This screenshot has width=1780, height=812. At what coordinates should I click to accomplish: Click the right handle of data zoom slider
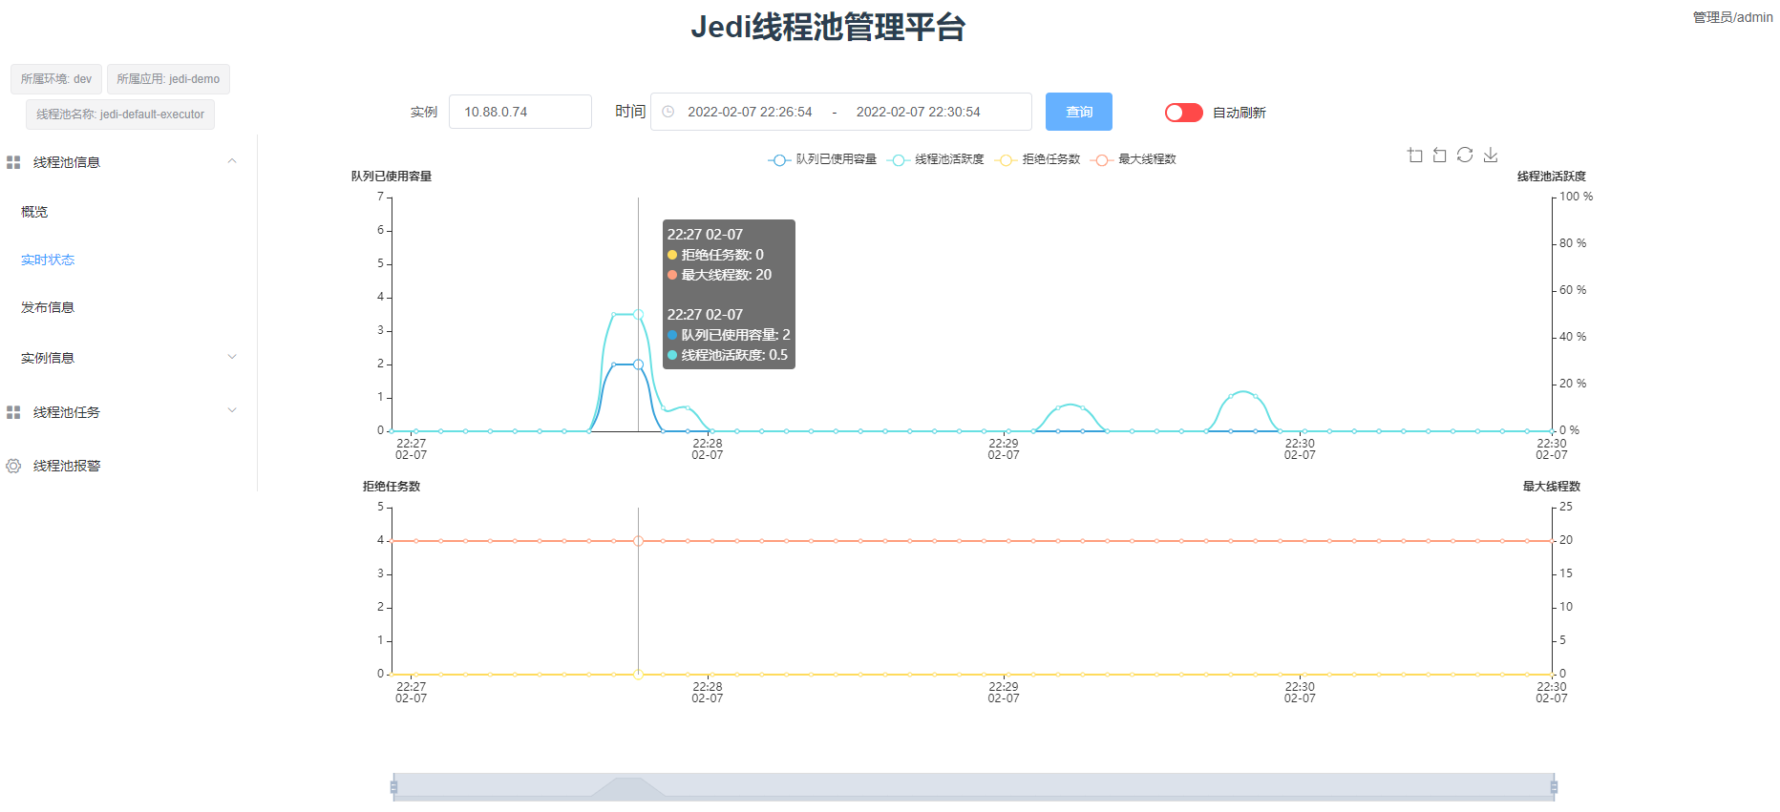(x=1554, y=787)
